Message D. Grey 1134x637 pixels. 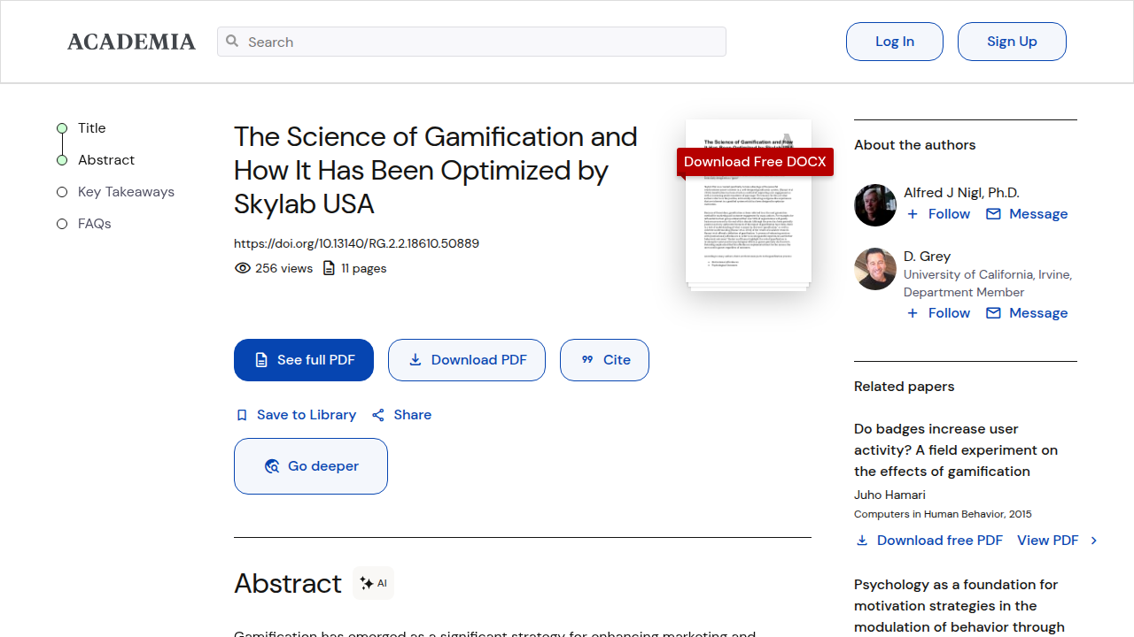(1038, 313)
